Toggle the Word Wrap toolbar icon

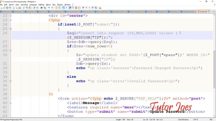[x=63, y=8]
